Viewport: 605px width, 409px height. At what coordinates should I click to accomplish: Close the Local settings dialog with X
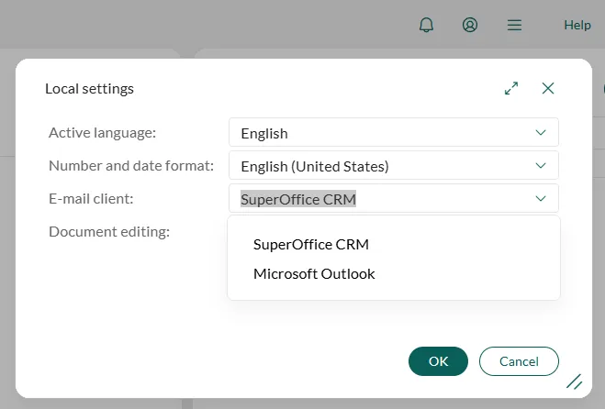[x=548, y=88]
